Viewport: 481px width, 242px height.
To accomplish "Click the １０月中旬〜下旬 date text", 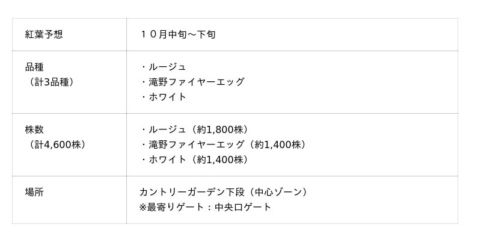I will tap(177, 34).
